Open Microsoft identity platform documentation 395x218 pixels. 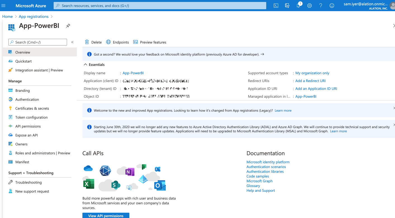click(x=268, y=162)
